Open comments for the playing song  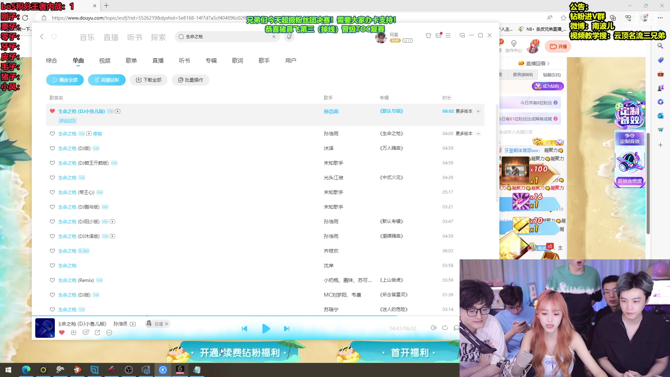pos(86,332)
